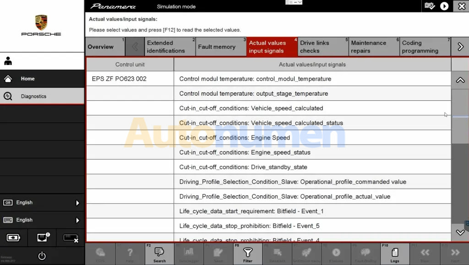The height and width of the screenshot is (265, 469).
Task: Click the power icon in sidebar
Action: coord(42,256)
